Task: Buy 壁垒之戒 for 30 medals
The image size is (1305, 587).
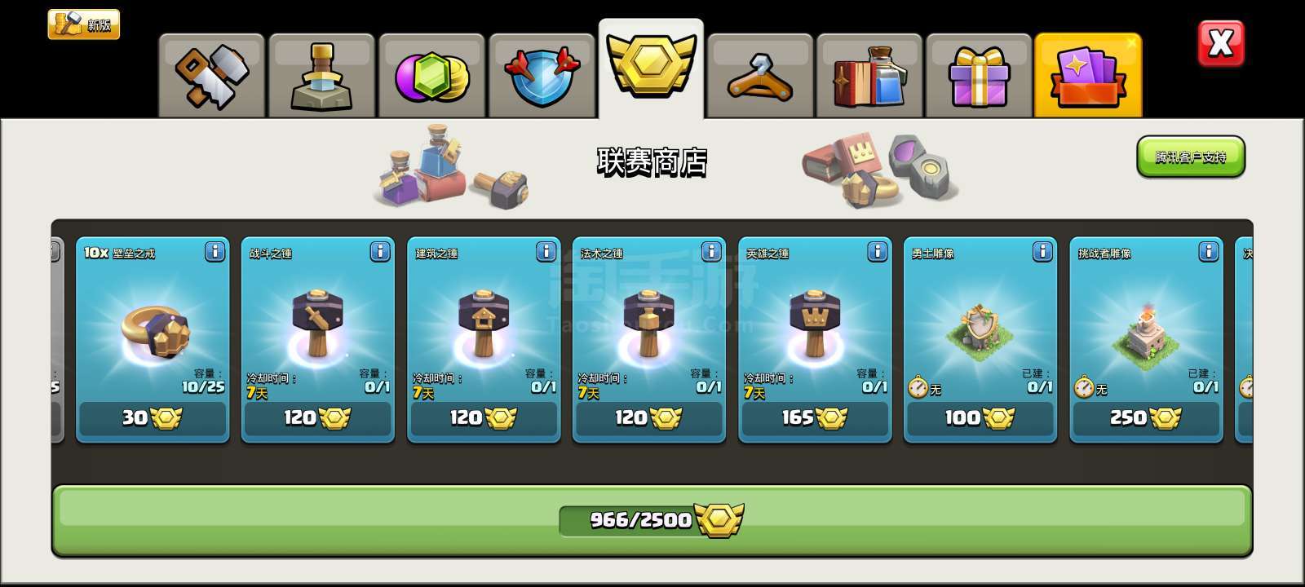Action: (x=153, y=418)
